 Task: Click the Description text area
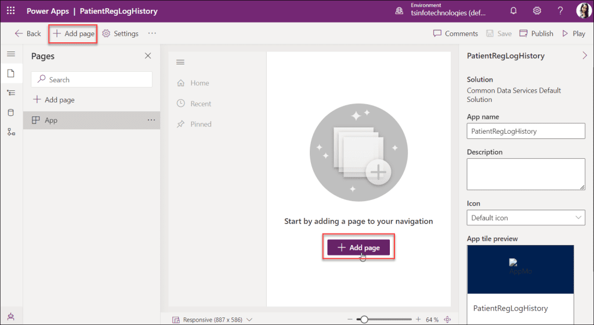click(526, 174)
